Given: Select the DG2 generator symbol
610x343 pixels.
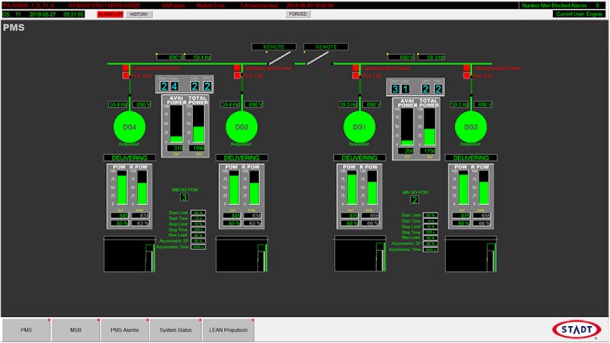Looking at the screenshot, I should [241, 125].
